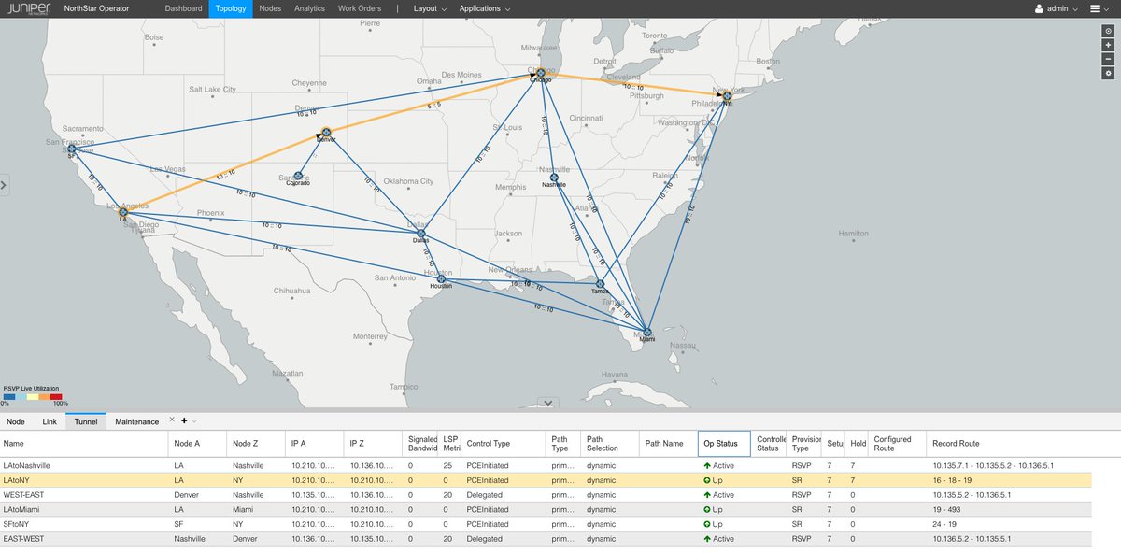The width and height of the screenshot is (1121, 555).
Task: Add a new tab with plus icon
Action: tap(184, 420)
